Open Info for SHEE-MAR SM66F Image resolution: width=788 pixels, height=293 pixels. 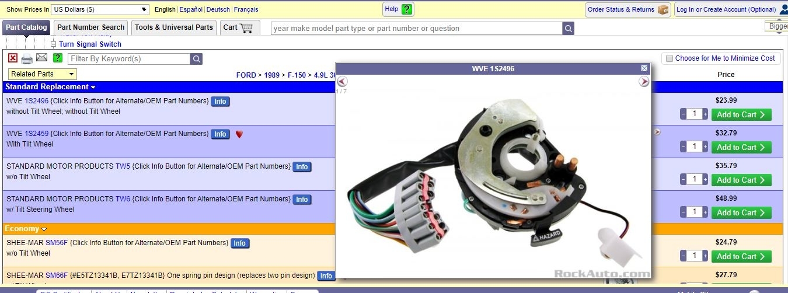click(x=326, y=276)
